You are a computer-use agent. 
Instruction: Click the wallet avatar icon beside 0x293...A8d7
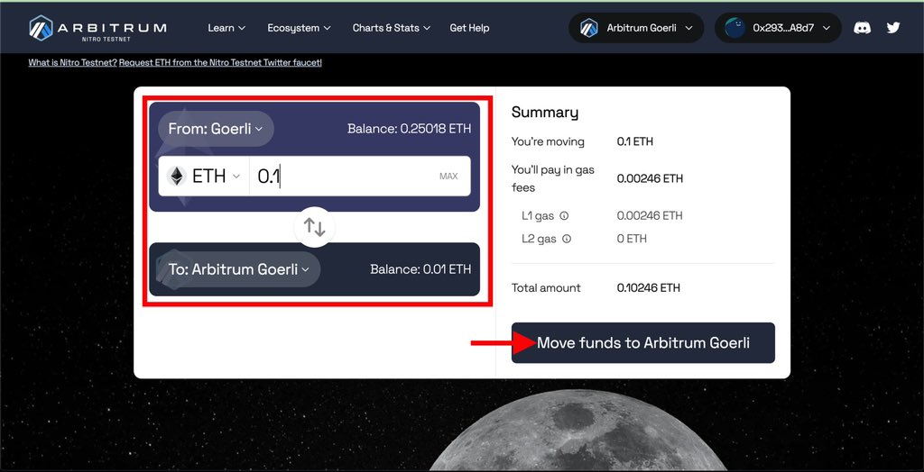pyautogui.click(x=735, y=28)
